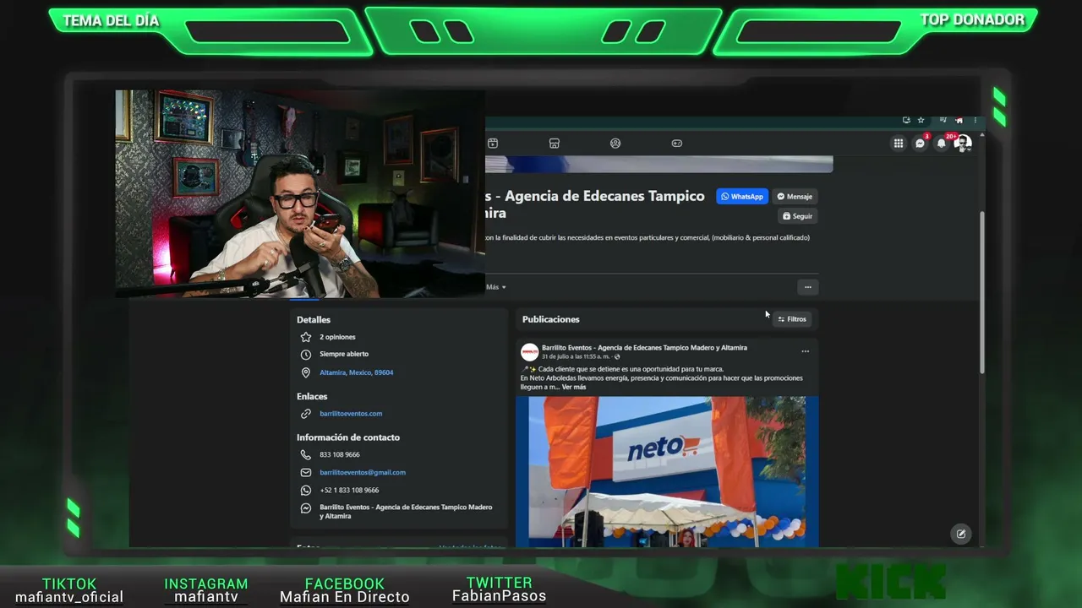Viewport: 1082px width, 608px height.
Task: Open the barrilitoeventos.com website link
Action: pos(351,414)
